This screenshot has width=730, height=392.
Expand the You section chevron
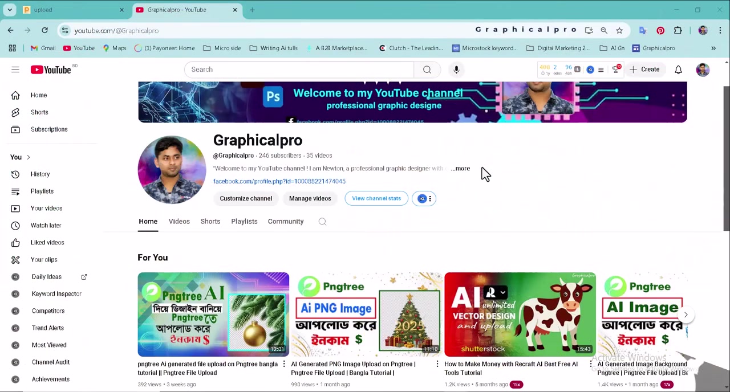coord(28,157)
